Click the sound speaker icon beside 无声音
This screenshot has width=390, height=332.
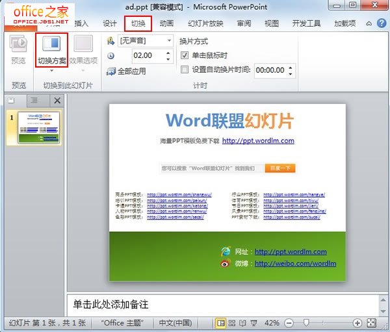[x=110, y=41]
